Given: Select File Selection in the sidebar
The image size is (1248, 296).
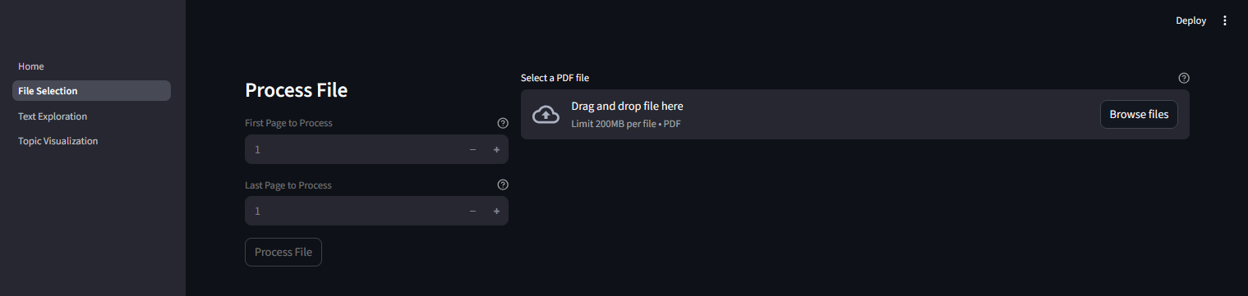Looking at the screenshot, I should 91,91.
